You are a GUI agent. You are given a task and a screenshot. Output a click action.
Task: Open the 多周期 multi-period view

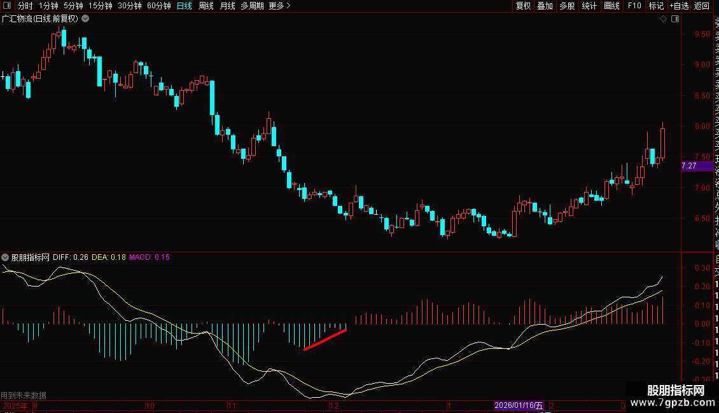point(252,6)
